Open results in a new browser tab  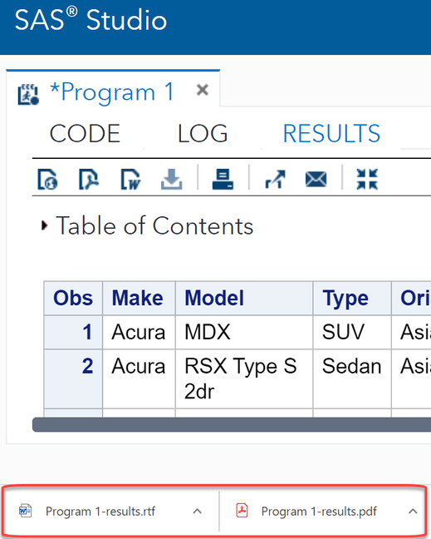pyautogui.click(x=275, y=179)
